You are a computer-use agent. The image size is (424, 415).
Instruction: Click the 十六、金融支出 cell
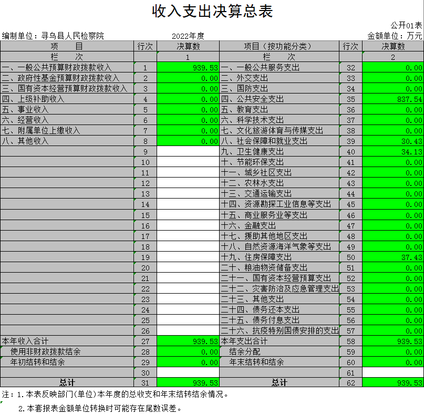(280, 225)
